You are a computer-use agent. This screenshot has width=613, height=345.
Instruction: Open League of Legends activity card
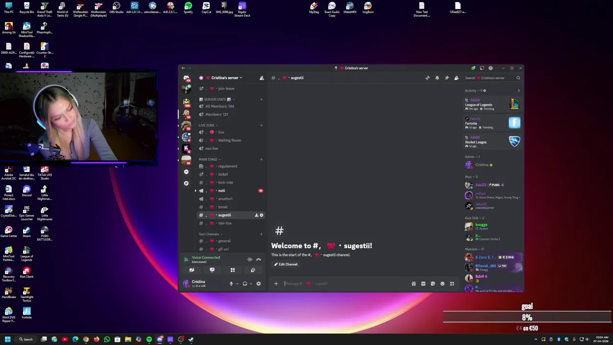[492, 104]
